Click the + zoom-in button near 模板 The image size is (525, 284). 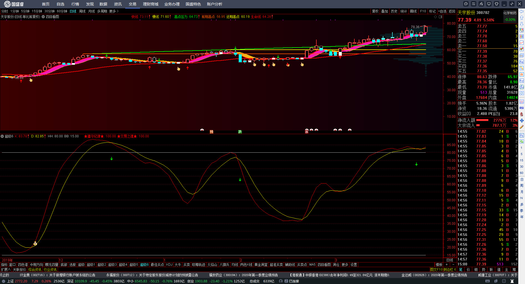(x=447, y=265)
